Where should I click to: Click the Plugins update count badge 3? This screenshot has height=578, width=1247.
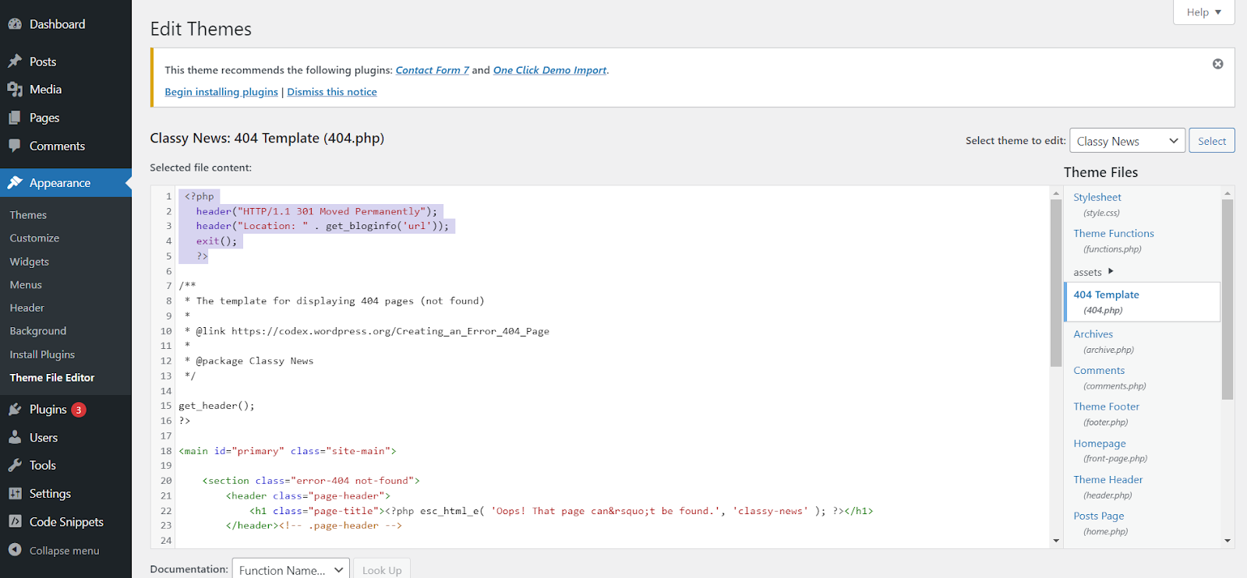click(79, 410)
